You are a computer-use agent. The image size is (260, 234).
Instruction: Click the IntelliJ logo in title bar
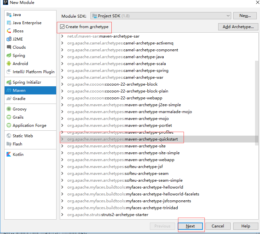tap(6, 2)
